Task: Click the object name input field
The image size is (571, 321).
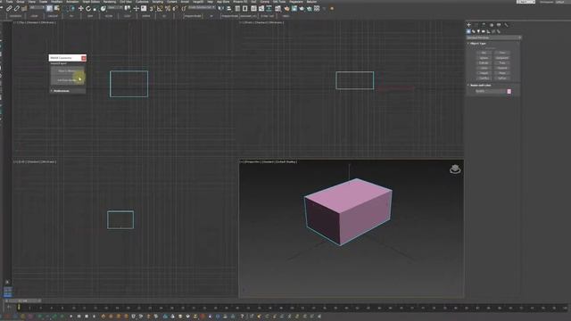Action: tap(491, 91)
